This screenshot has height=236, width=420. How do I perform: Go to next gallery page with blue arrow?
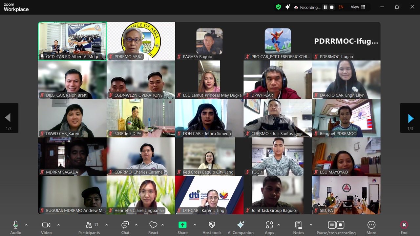pyautogui.click(x=410, y=118)
